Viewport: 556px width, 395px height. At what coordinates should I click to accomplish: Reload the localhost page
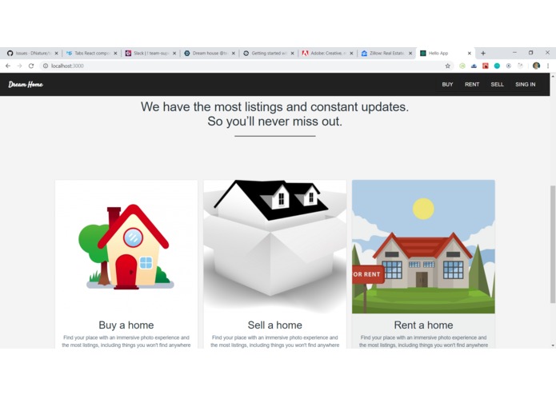31,66
